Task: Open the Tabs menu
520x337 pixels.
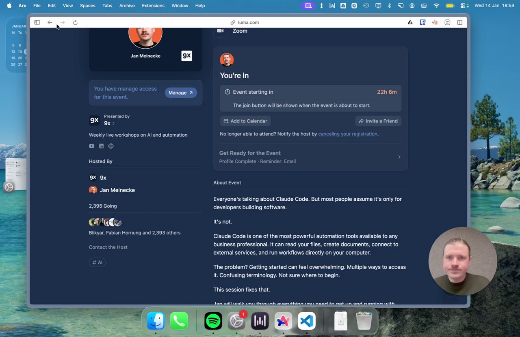Action: coord(107,6)
